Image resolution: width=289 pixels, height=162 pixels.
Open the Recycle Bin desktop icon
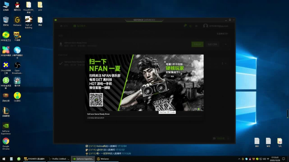click(x=6, y=21)
